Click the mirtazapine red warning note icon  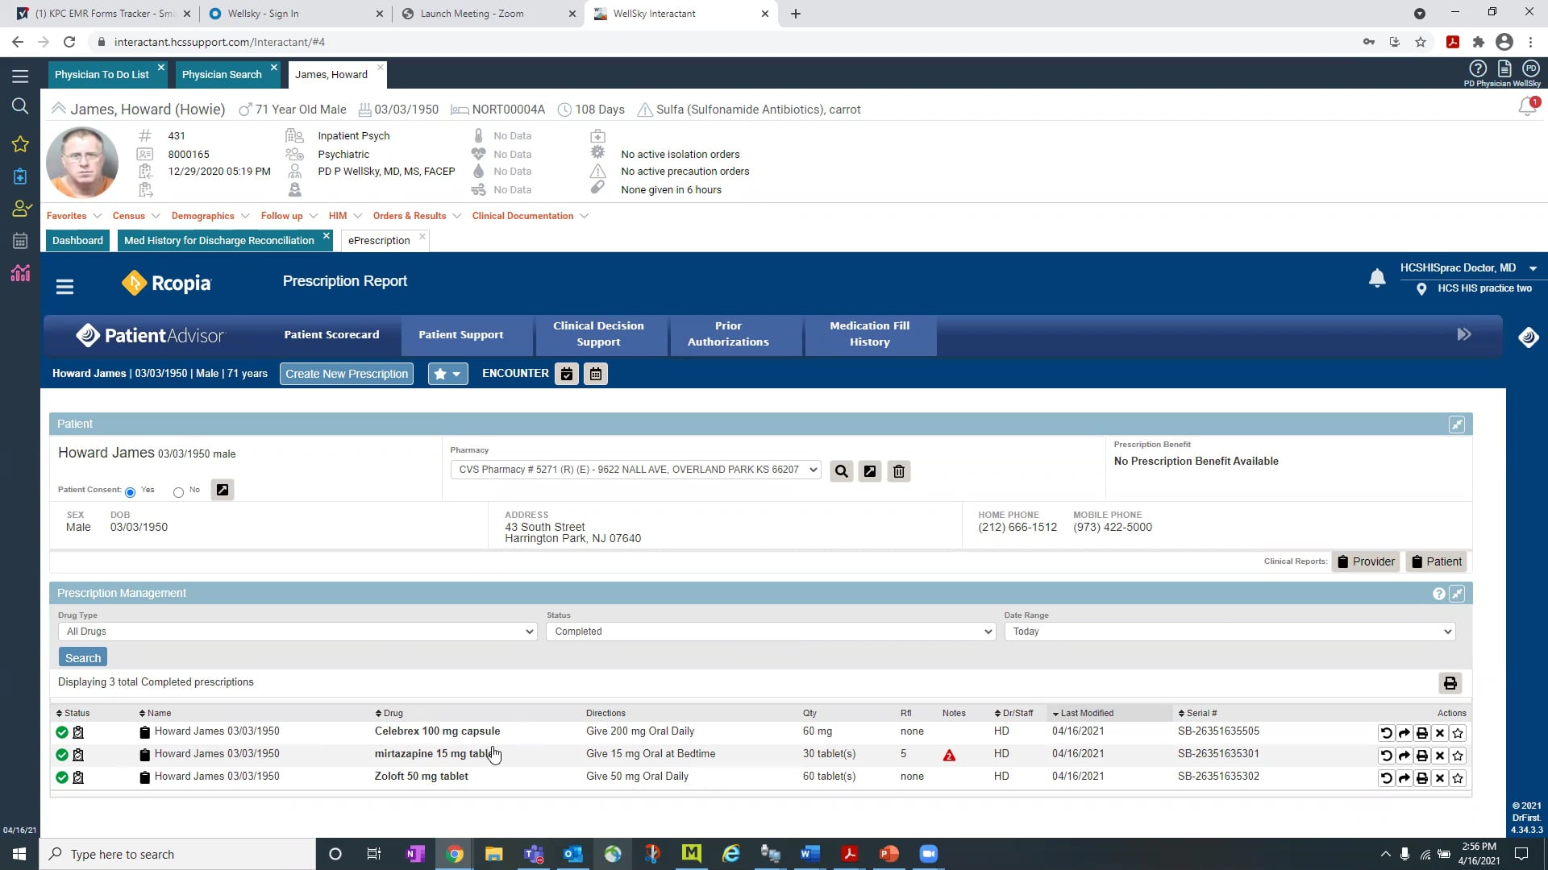pos(949,756)
